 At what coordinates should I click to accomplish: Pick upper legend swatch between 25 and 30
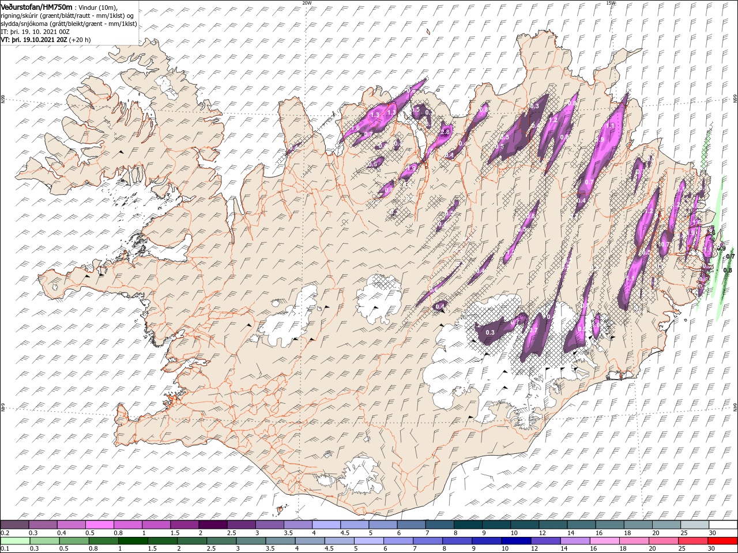(695, 525)
